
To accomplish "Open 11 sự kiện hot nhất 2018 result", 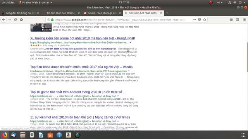I will (x=80, y=117).
